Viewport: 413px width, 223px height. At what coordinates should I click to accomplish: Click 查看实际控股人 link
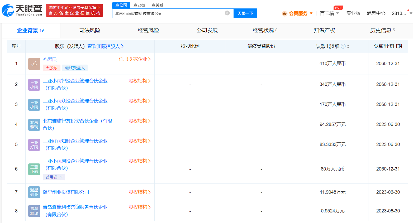[106, 46]
